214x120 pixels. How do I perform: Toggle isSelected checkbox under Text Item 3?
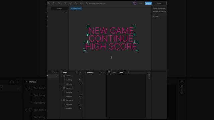point(80,108)
